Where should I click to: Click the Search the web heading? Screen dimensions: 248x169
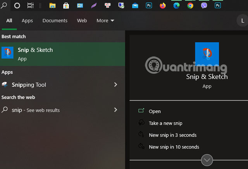18,97
